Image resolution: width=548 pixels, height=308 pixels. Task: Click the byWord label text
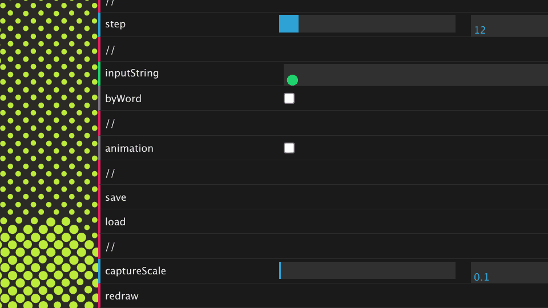(123, 99)
